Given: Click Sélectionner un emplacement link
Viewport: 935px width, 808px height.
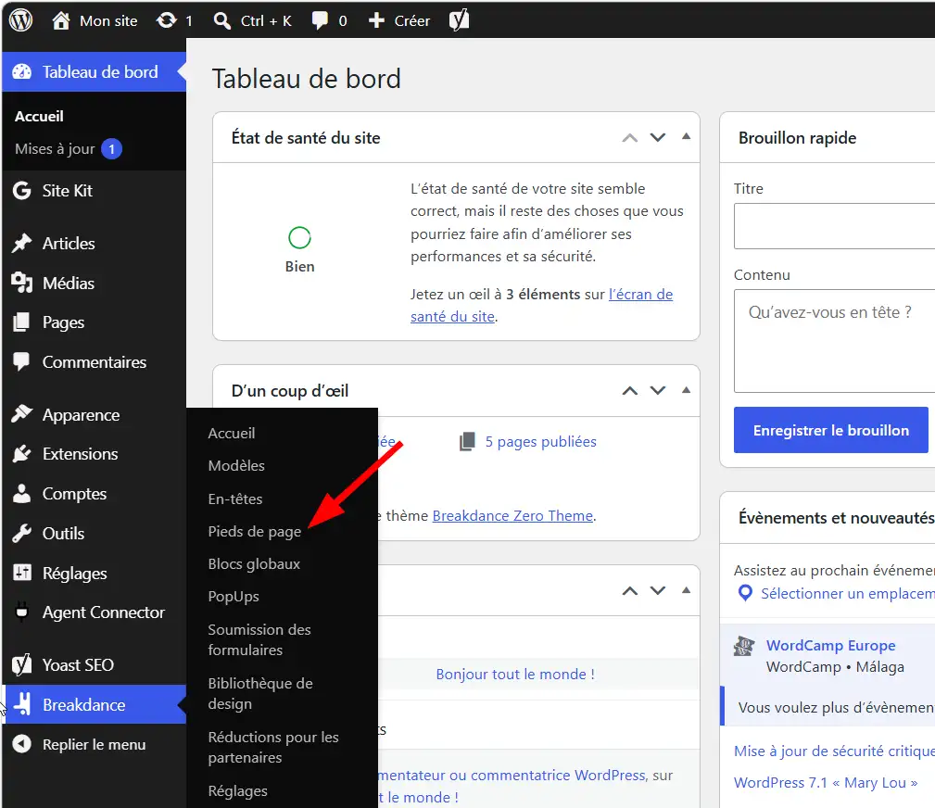Looking at the screenshot, I should pyautogui.click(x=847, y=593).
